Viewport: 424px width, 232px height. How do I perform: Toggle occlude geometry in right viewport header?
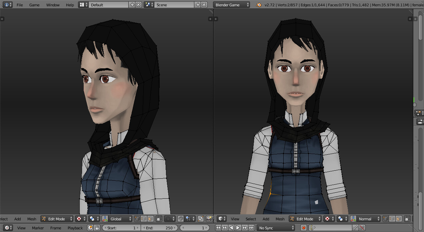point(407,219)
